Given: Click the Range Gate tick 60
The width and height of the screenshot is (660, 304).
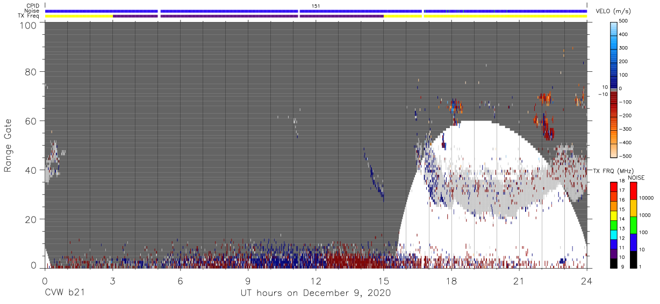Looking at the screenshot, I should tap(30, 121).
